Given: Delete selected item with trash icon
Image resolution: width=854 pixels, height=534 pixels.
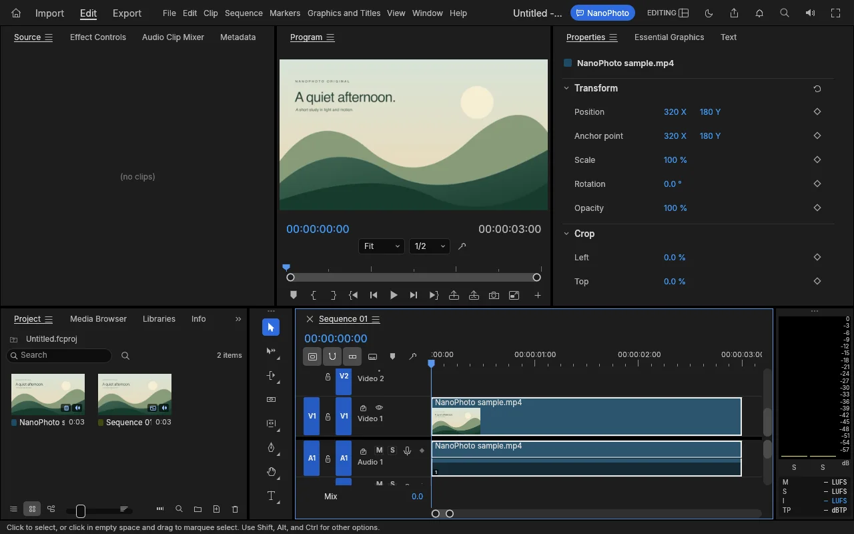Looking at the screenshot, I should click(235, 509).
